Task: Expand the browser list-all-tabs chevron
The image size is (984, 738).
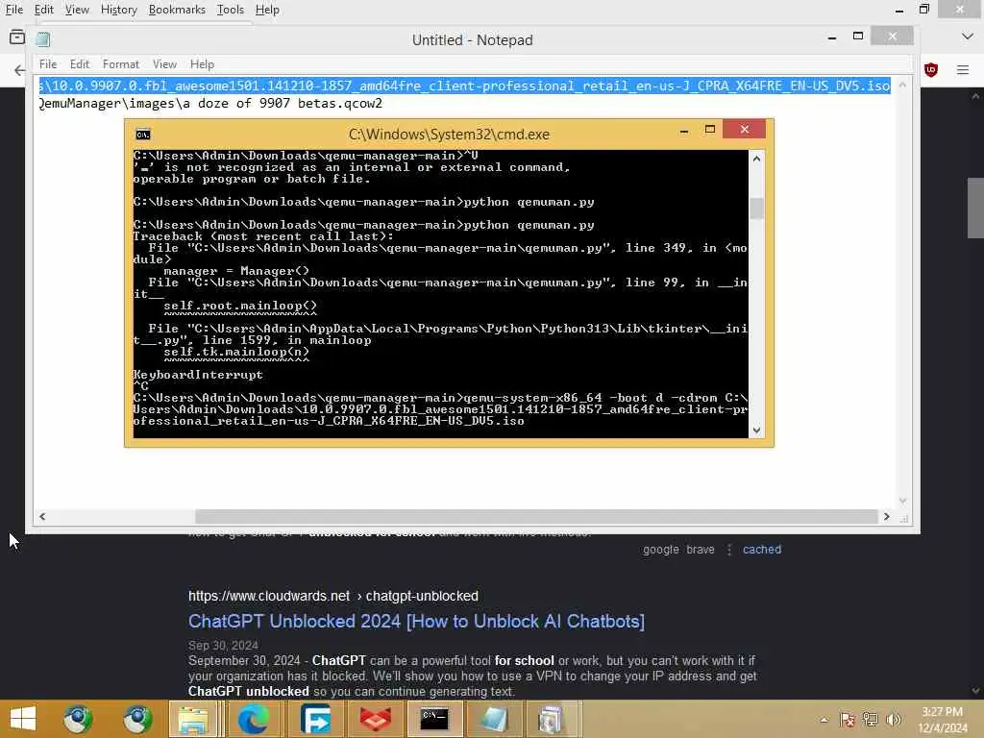Action: [968, 37]
